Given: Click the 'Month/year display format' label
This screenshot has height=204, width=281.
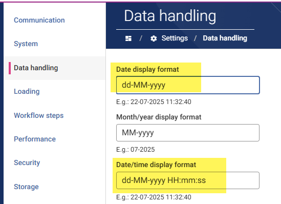Looking at the screenshot, I should [159, 117].
